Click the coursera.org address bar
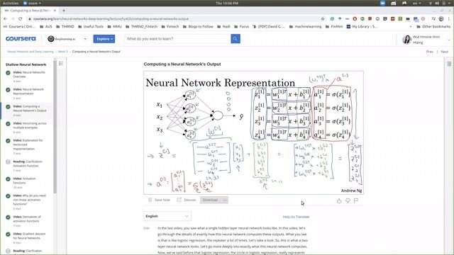Screen dimensions: 454x255 (x=174, y=19)
